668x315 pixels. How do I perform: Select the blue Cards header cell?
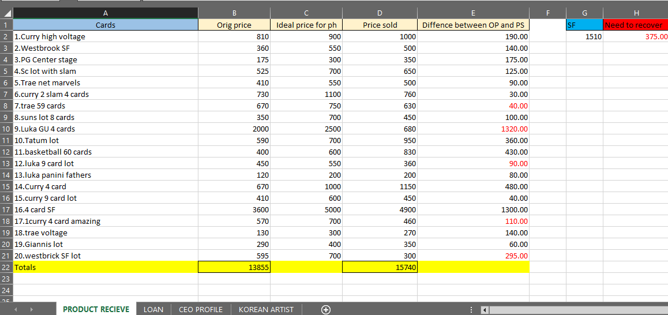pos(106,25)
